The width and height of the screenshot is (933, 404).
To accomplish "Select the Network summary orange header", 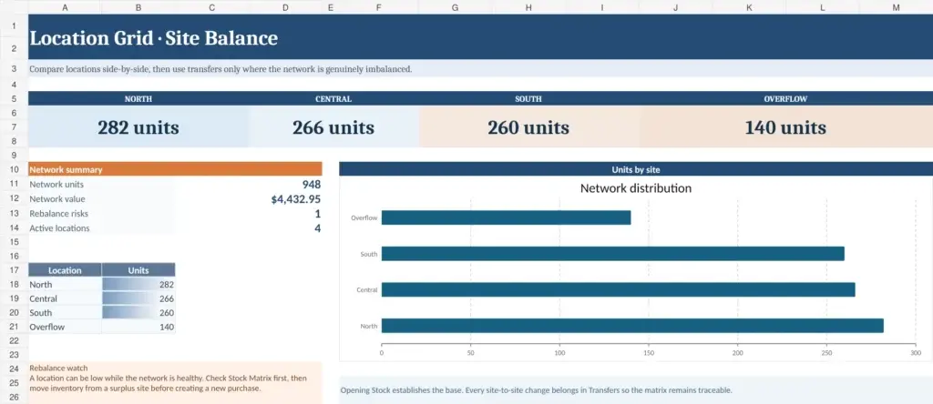I will pyautogui.click(x=175, y=169).
